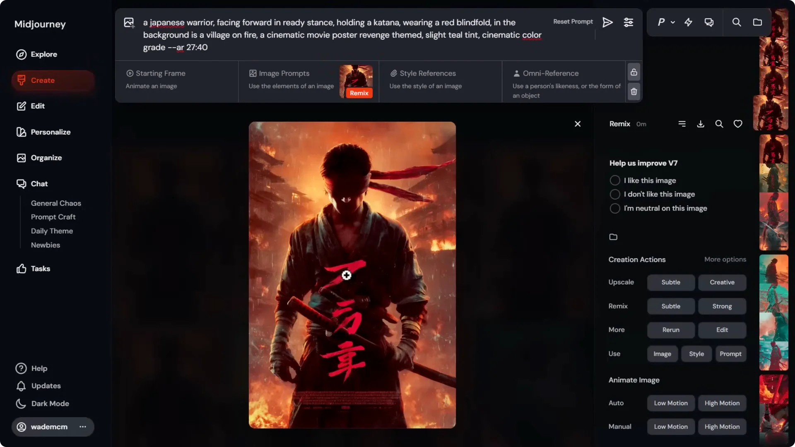Run a Creative upscale
This screenshot has height=447, width=795.
pos(722,282)
